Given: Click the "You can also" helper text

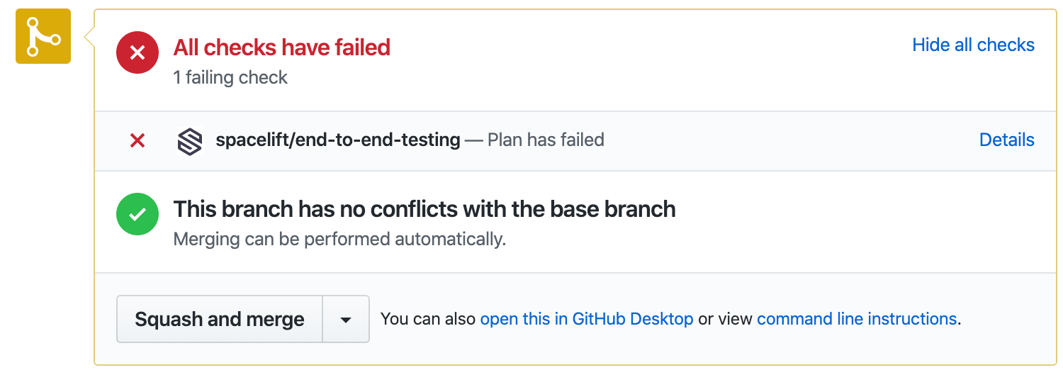Looking at the screenshot, I should click(428, 319).
